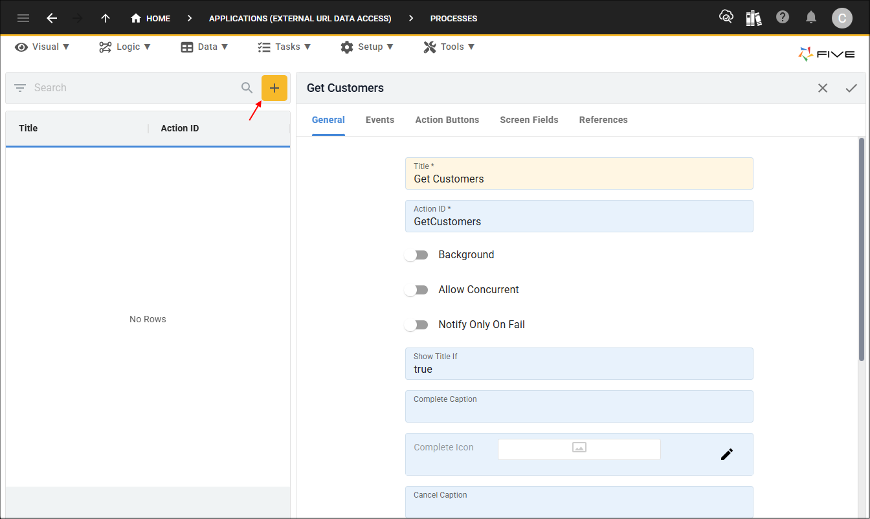Click the image picker inside Complete Icon field
870x519 pixels.
pyautogui.click(x=579, y=449)
